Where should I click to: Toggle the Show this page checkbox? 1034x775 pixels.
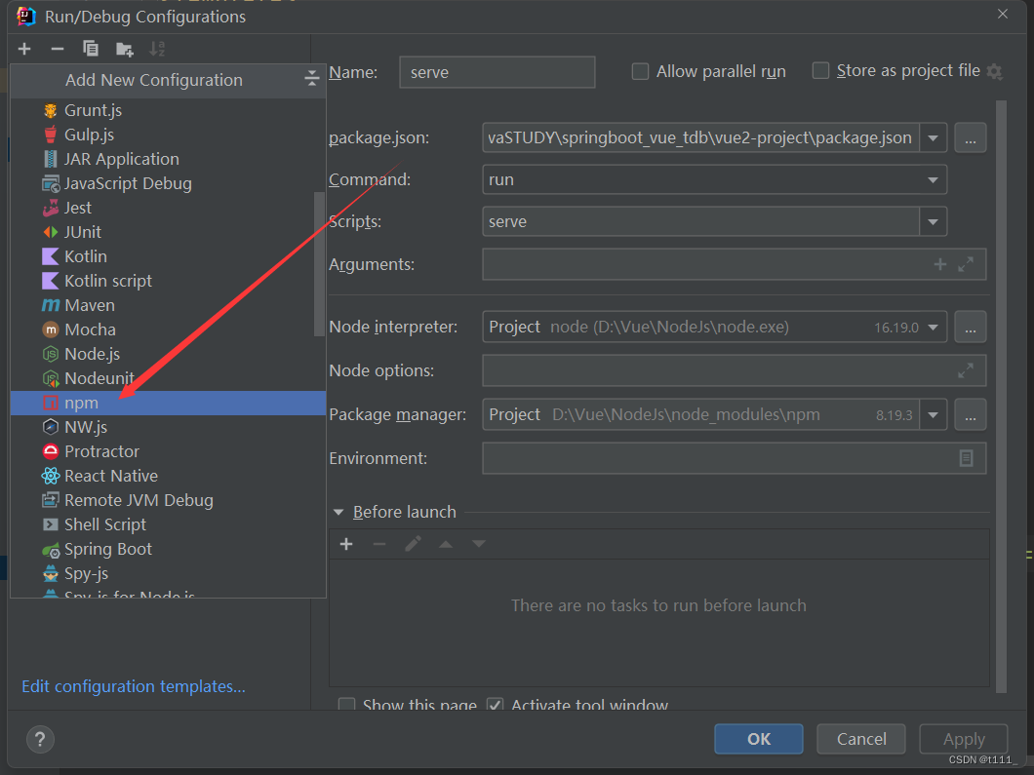point(347,705)
